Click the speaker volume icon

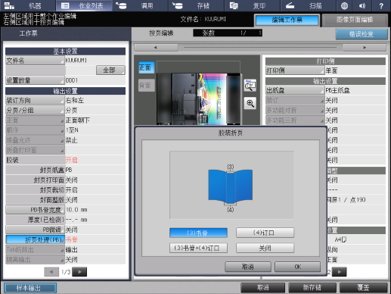tap(362, 5)
